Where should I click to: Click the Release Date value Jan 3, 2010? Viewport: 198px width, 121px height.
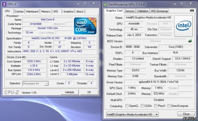(x=134, y=35)
